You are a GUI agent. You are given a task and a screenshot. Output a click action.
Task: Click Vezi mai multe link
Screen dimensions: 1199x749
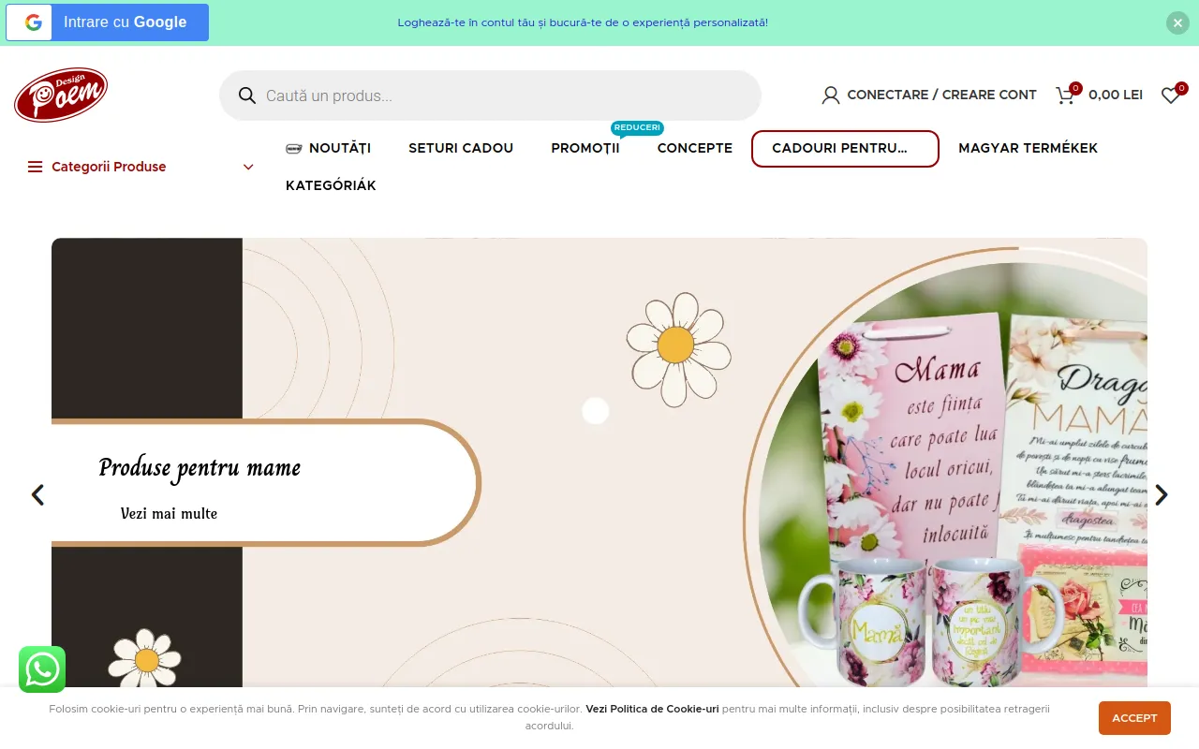coord(169,513)
